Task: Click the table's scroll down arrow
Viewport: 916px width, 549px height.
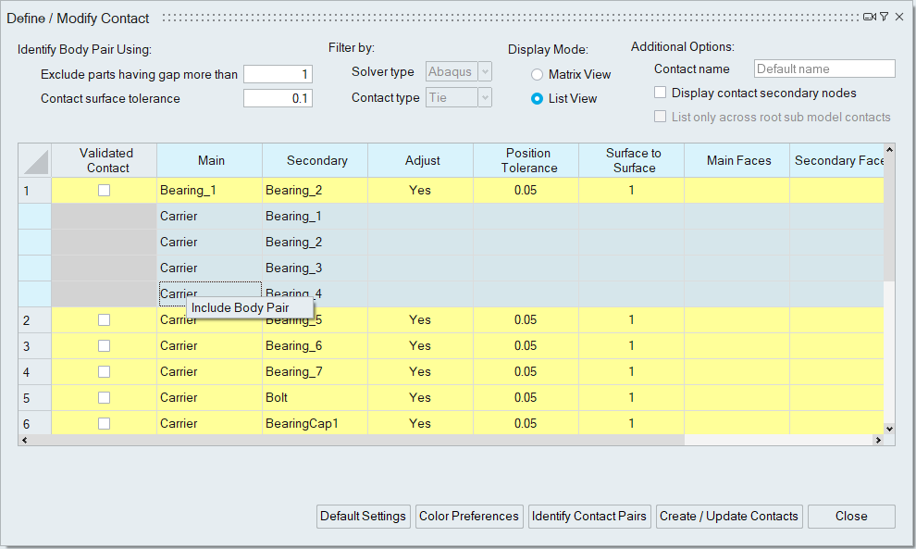Action: tap(889, 429)
